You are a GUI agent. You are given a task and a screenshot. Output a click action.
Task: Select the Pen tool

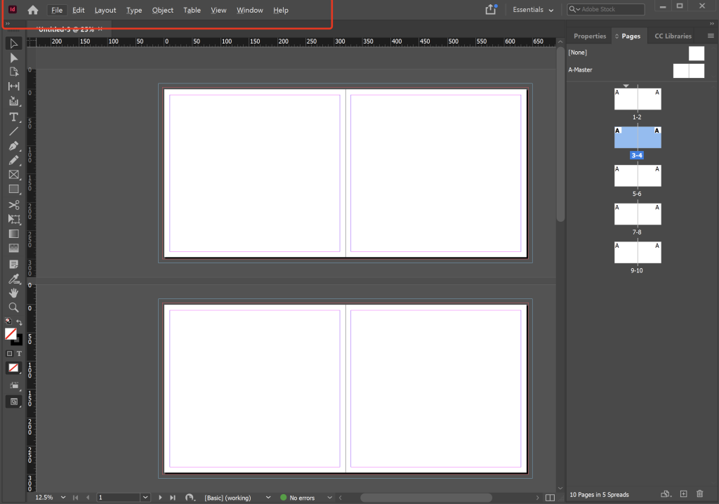(13, 146)
